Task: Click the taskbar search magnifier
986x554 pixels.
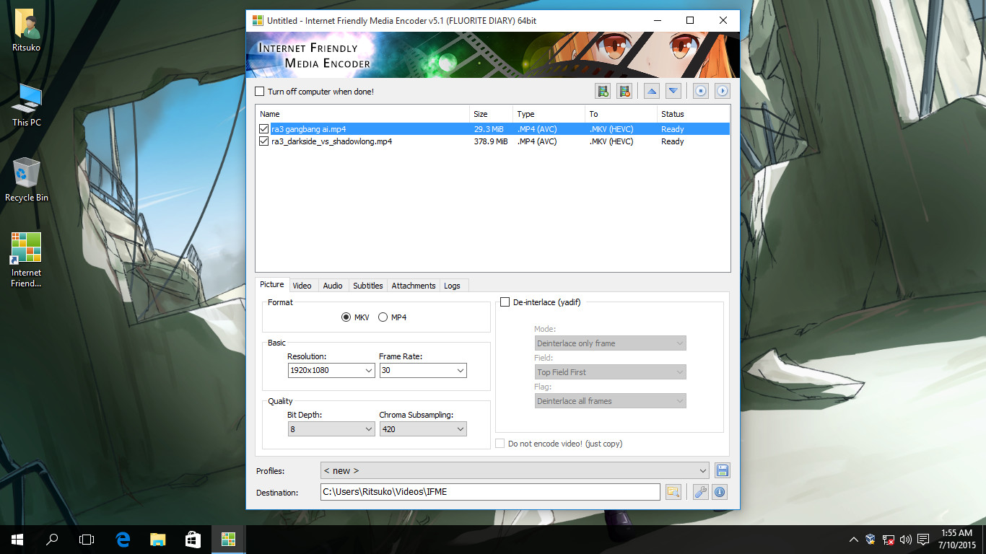Action: point(52,539)
